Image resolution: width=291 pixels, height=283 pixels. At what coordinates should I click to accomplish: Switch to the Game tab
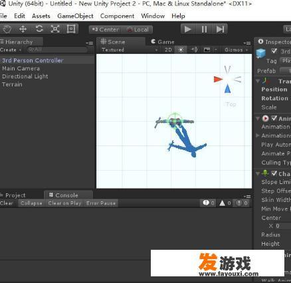click(x=163, y=42)
